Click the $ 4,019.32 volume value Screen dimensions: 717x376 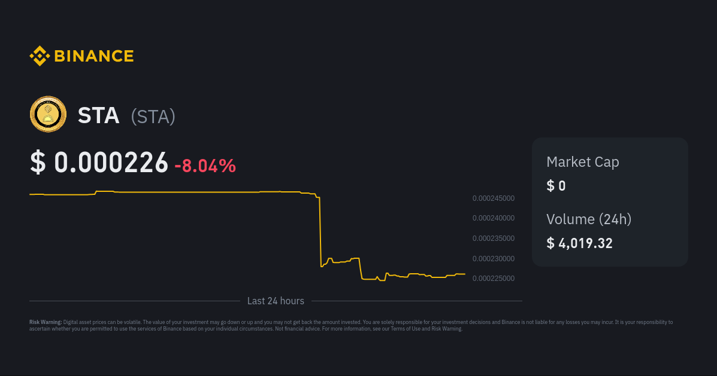coord(579,243)
